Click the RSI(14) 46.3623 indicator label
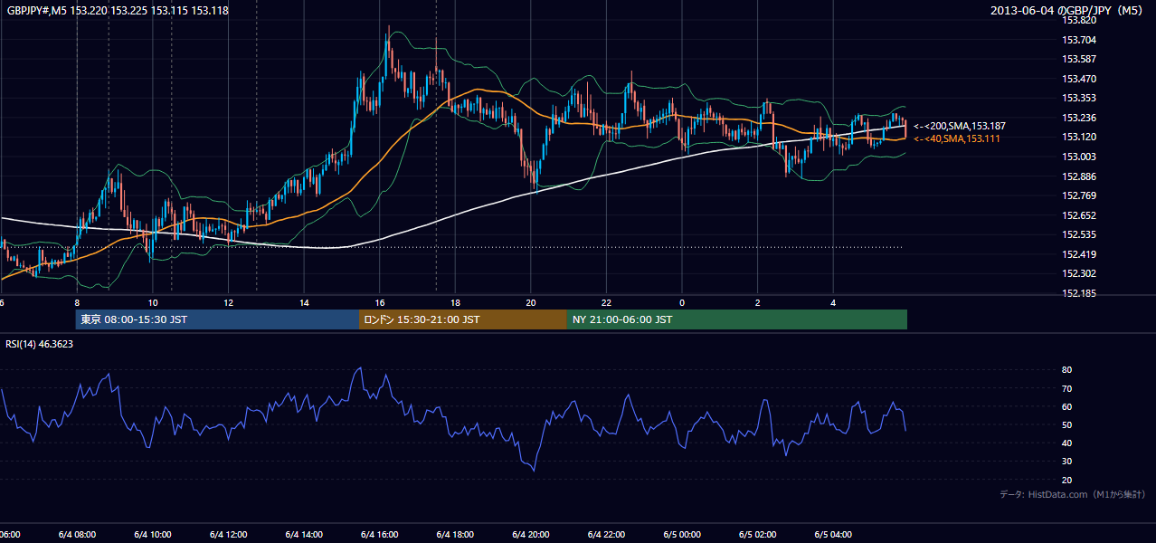This screenshot has height=543, width=1156. click(40, 344)
